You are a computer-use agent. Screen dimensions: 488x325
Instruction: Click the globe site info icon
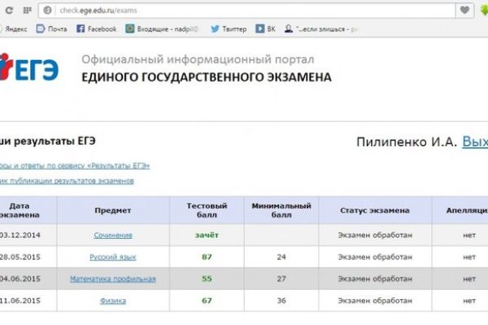coord(47,10)
